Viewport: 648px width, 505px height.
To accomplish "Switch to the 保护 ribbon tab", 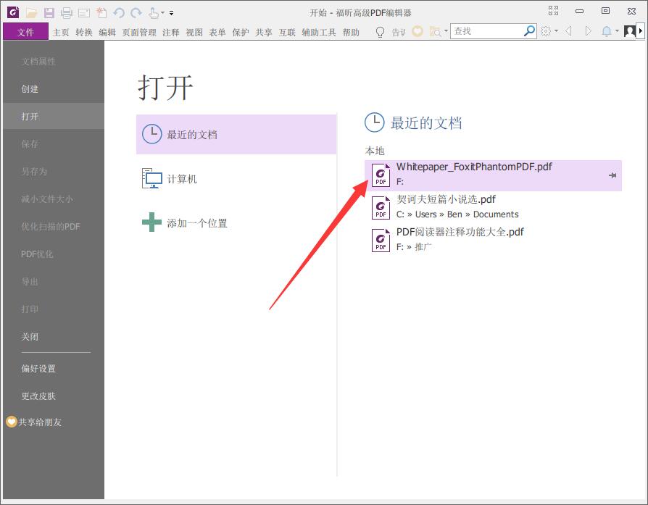I will 241,32.
